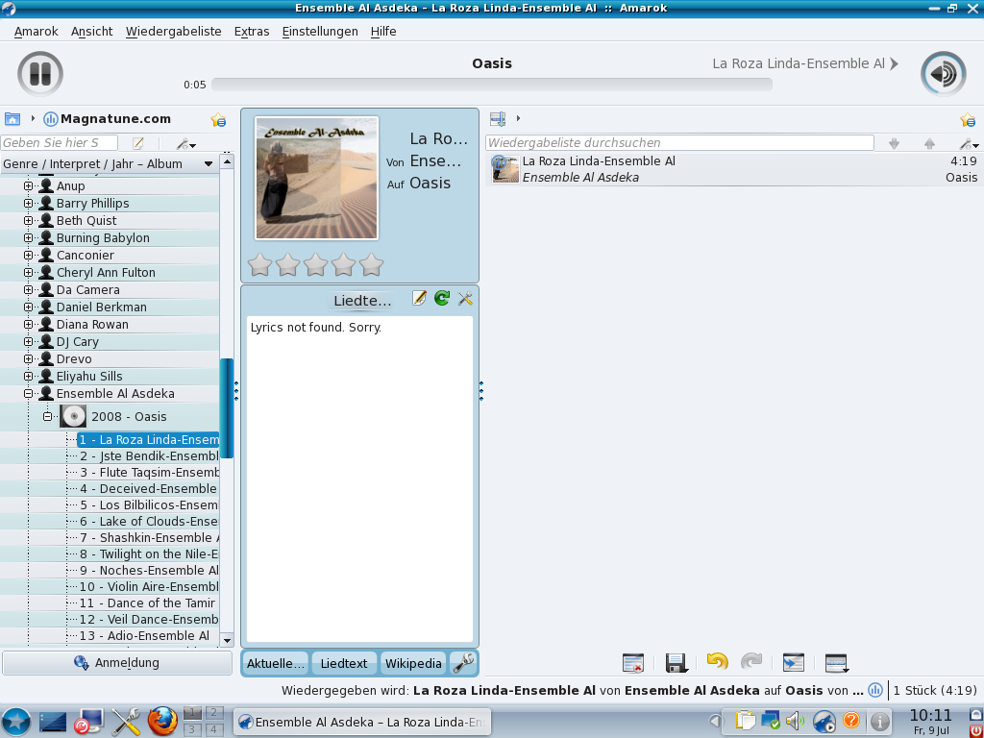This screenshot has height=738, width=984.
Task: Switch to the Wikipedia tab
Action: click(x=413, y=663)
